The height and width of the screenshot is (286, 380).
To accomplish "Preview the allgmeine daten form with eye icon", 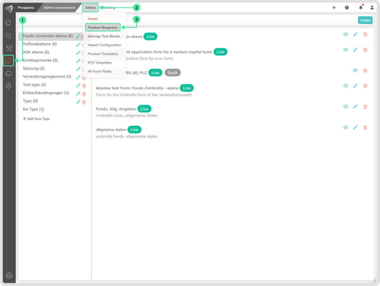I will click(345, 127).
